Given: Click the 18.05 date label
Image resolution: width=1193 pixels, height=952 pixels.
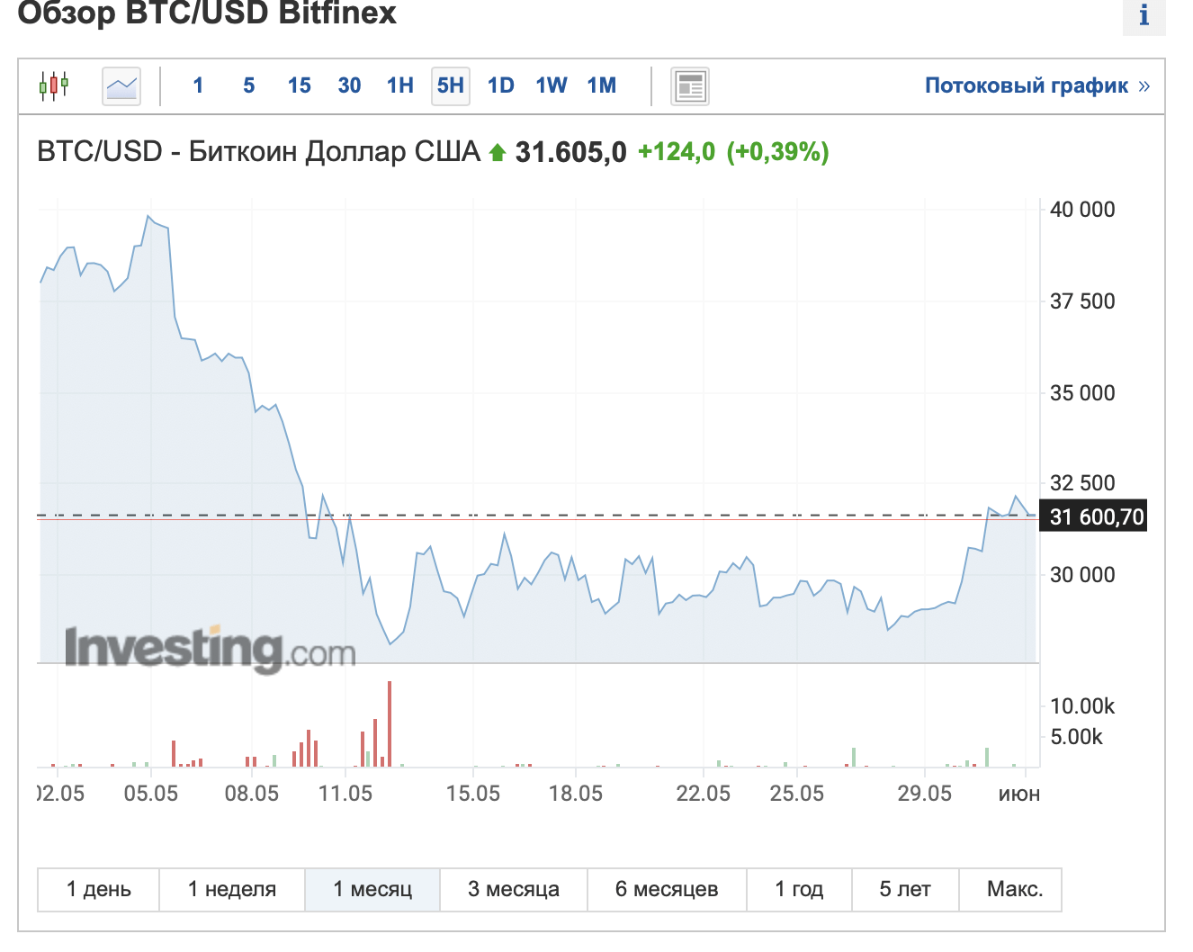Looking at the screenshot, I should click(x=576, y=794).
